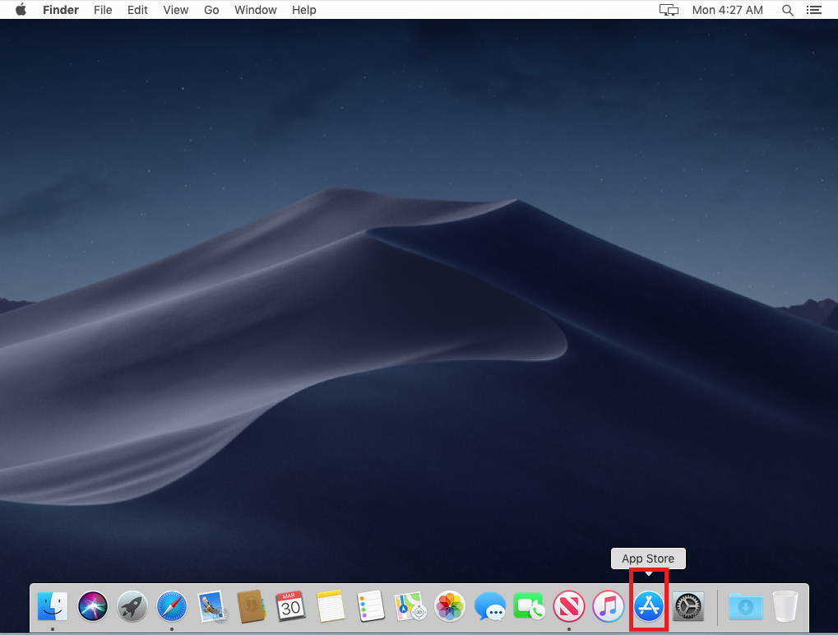Show Notification Center from the menu bar
838x635 pixels.
pyautogui.click(x=813, y=10)
